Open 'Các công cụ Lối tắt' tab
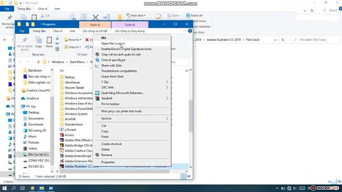Viewport: 342px width, 192px height. [95, 31]
